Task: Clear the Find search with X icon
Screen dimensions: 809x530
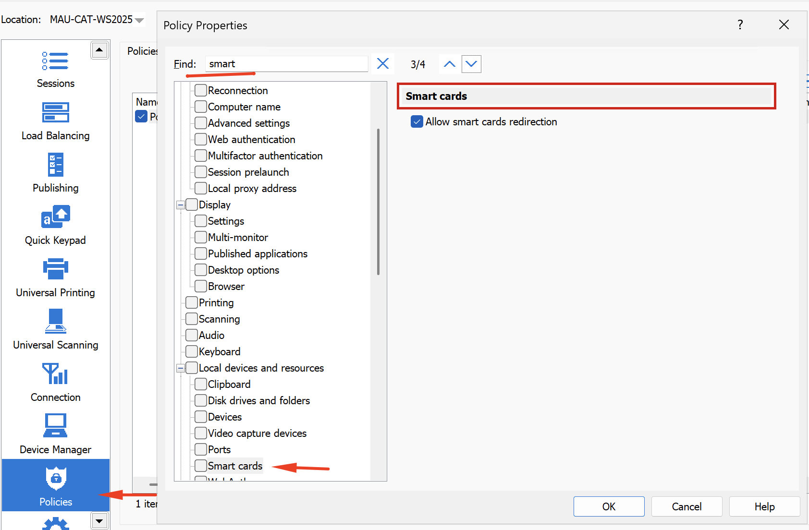Action: tap(383, 64)
